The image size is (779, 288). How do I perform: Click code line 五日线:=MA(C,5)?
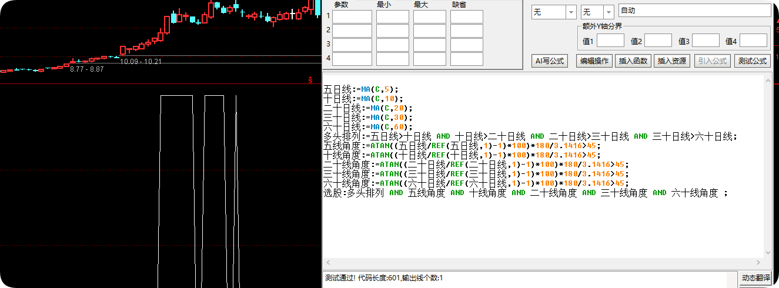(x=361, y=90)
